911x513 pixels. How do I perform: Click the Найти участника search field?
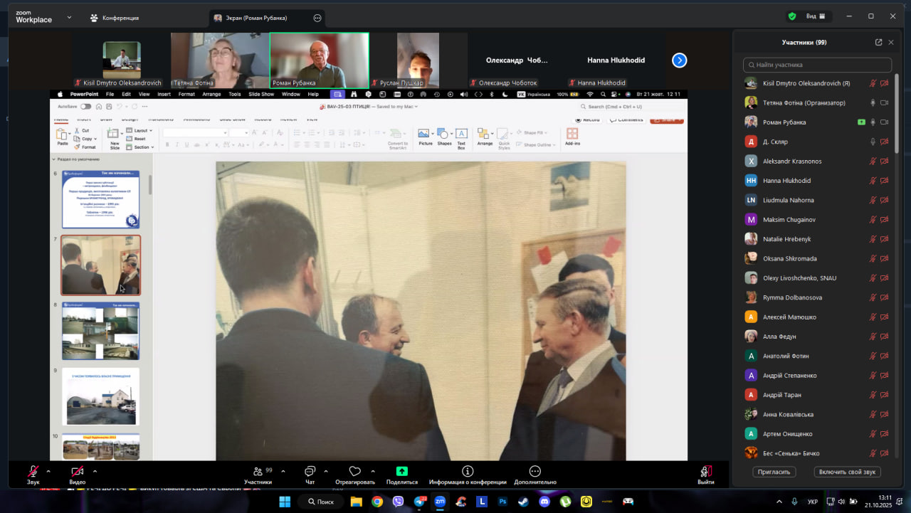[817, 65]
